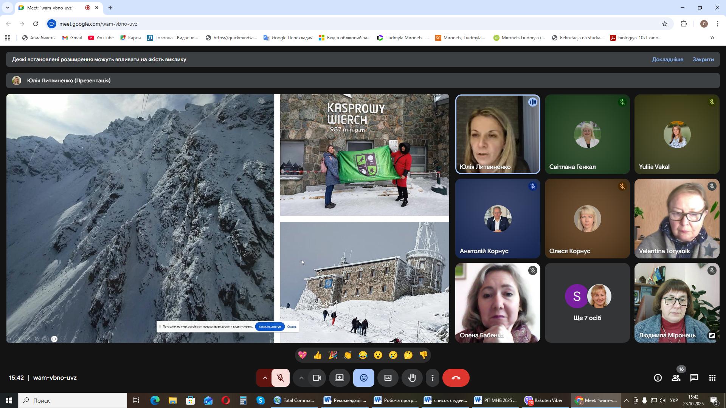Viewport: 726px width, 408px height.
Task: Toggle the camera on or off
Action: [x=316, y=378]
